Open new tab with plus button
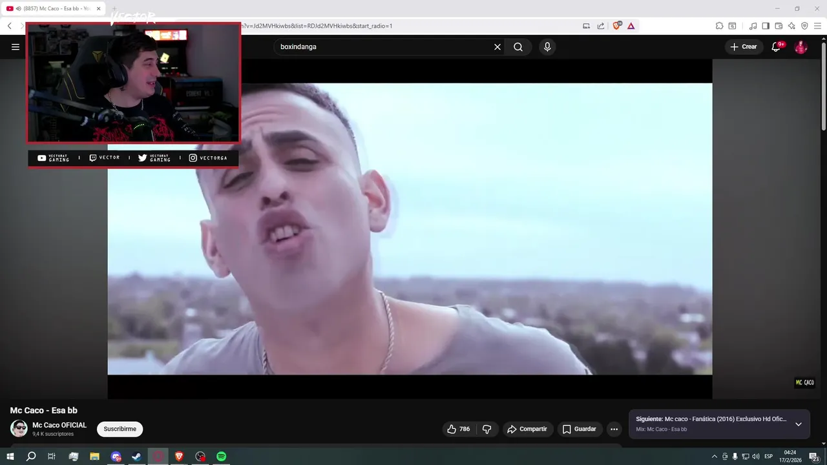The width and height of the screenshot is (827, 465). click(x=114, y=8)
